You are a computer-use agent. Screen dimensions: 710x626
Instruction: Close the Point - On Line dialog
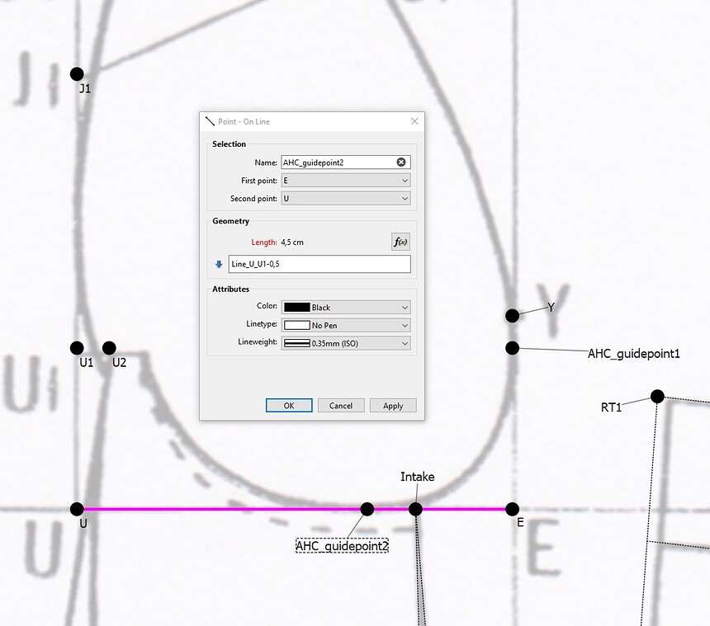click(414, 121)
